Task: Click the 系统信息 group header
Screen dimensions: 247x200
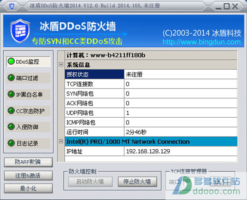Action: pyautogui.click(x=151, y=65)
